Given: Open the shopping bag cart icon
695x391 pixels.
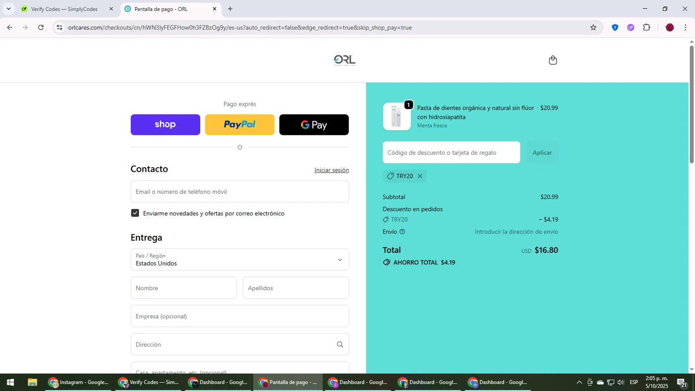Looking at the screenshot, I should pos(553,60).
